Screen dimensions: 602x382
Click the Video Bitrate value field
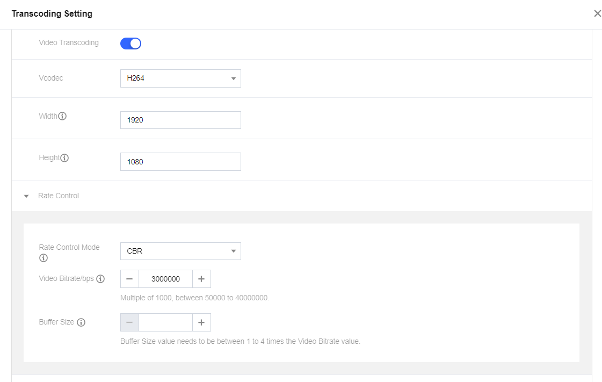[165, 279]
